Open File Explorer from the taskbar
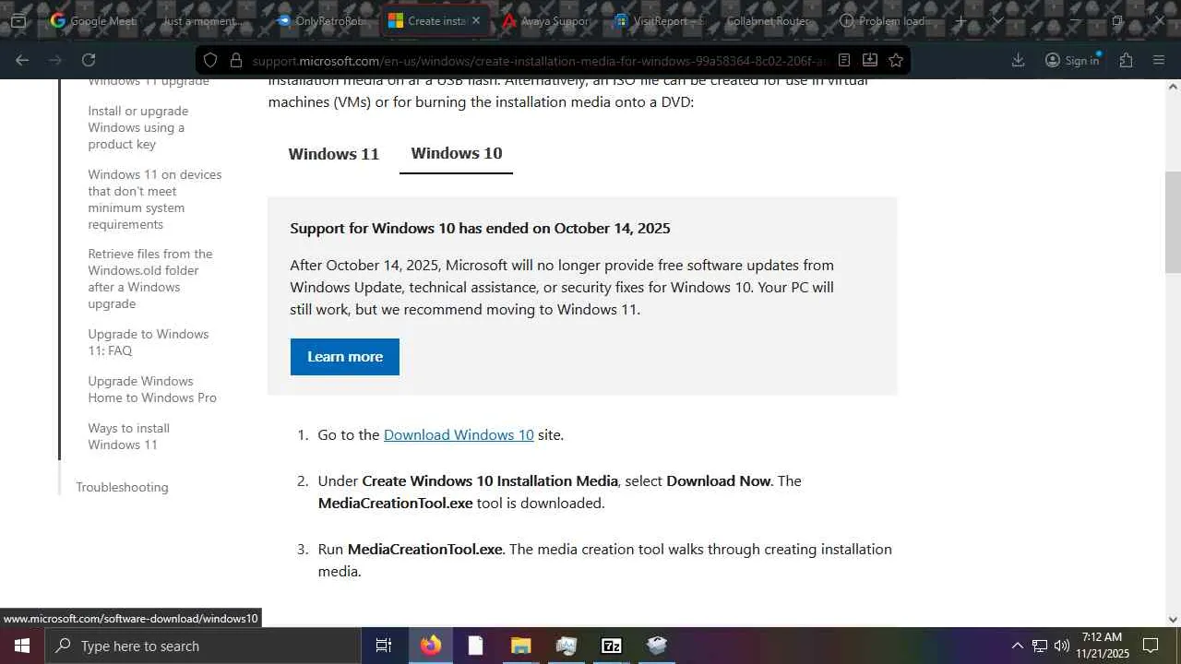Viewport: 1181px width, 664px height. pyautogui.click(x=520, y=646)
